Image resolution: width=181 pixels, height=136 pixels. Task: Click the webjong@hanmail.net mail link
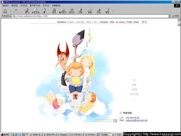pos(136,120)
